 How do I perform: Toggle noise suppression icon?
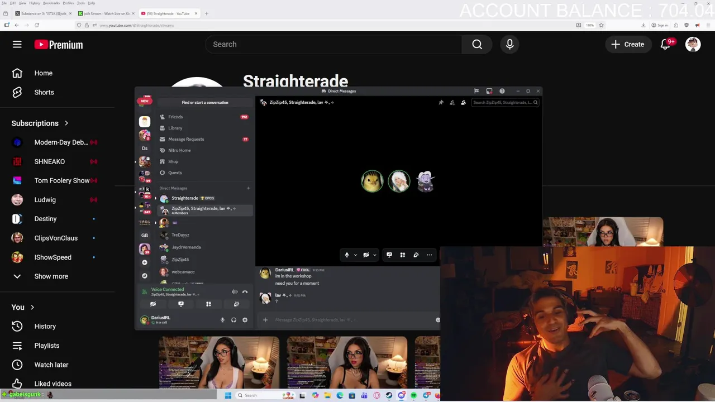(235, 291)
